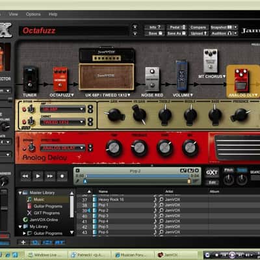Switch to Windows Live taskbar window
Viewport: 260px width, 260px height.
click(45, 255)
